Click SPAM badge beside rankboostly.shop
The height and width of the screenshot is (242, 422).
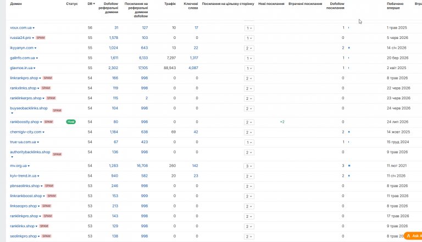pos(48,122)
